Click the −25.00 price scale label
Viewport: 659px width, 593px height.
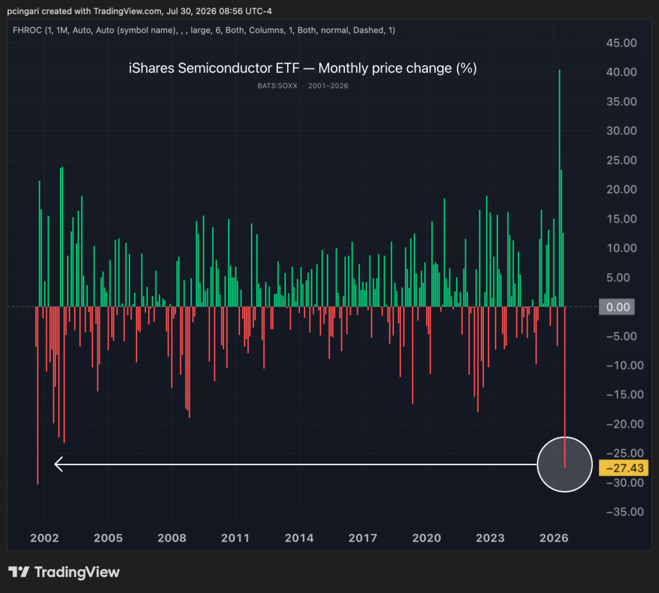click(x=624, y=453)
